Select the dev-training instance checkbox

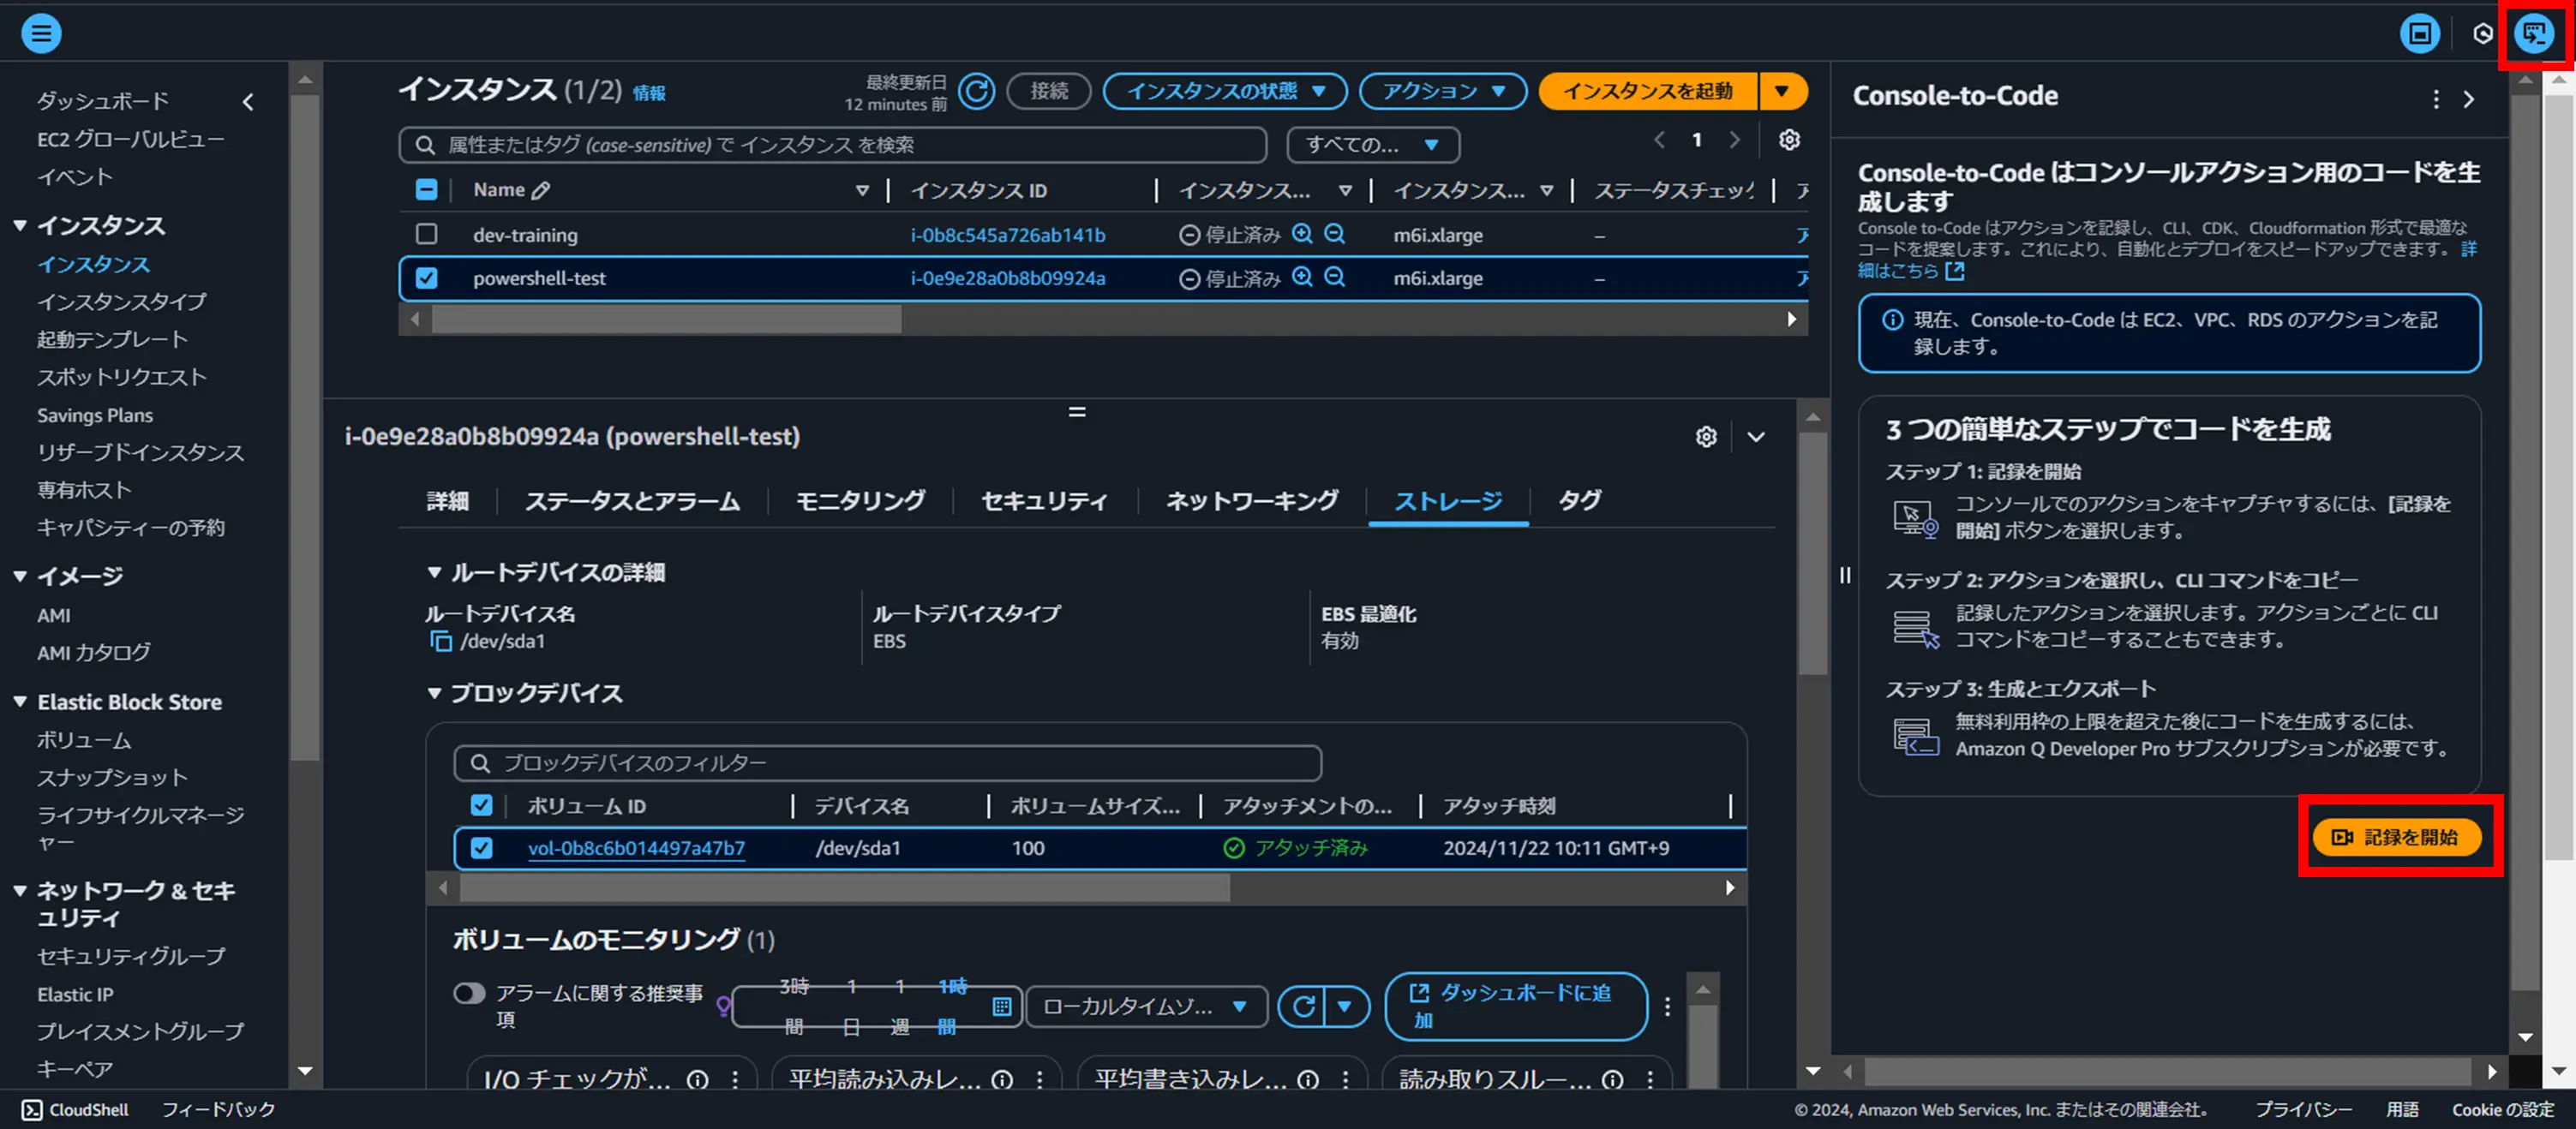426,234
